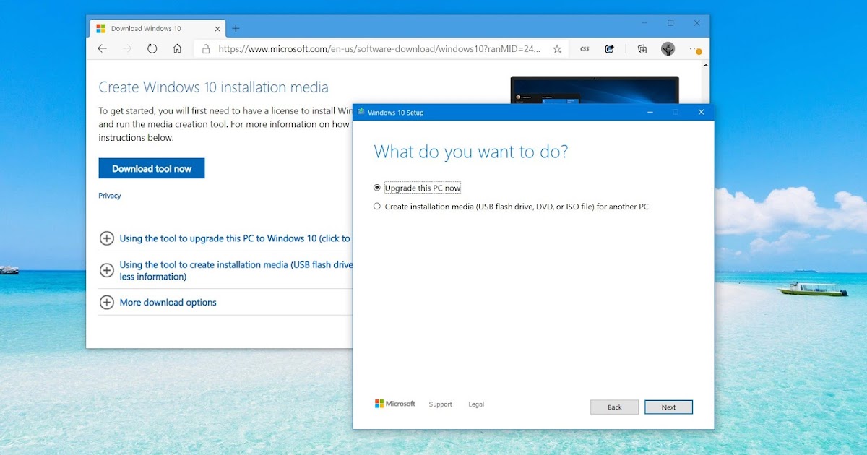Image resolution: width=867 pixels, height=455 pixels.
Task: Click the browser forward arrow
Action: tap(127, 49)
